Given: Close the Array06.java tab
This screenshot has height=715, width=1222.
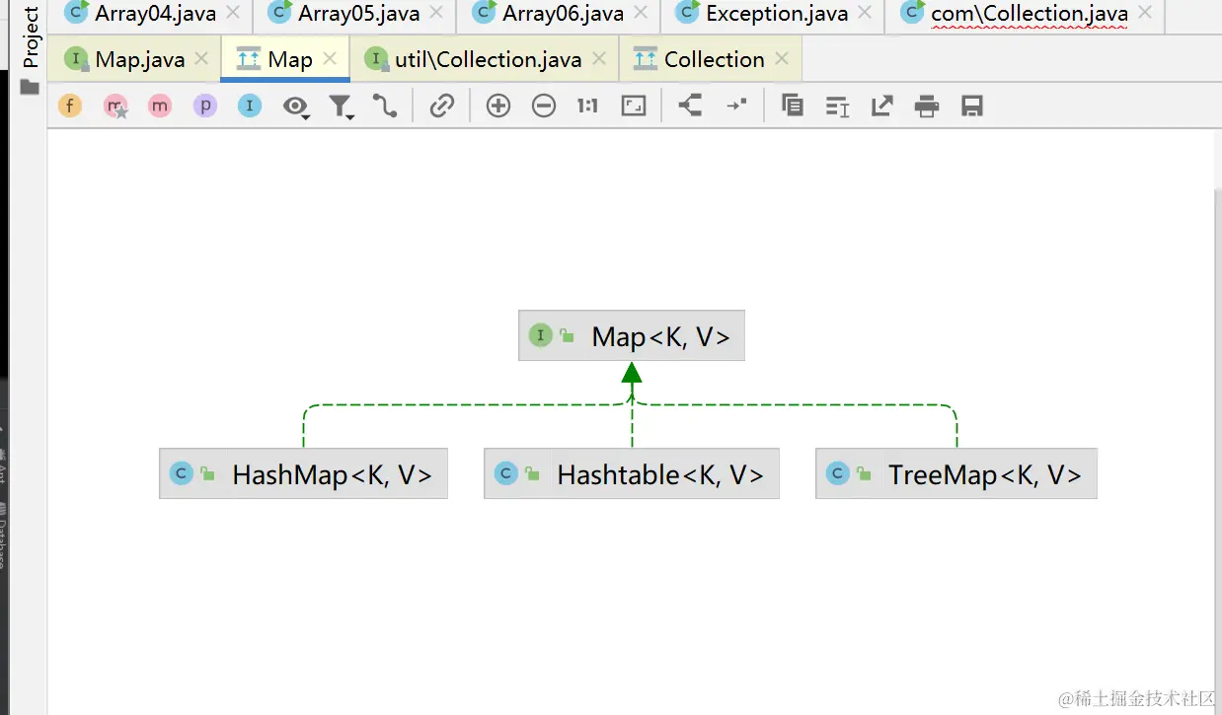Looking at the screenshot, I should [641, 13].
